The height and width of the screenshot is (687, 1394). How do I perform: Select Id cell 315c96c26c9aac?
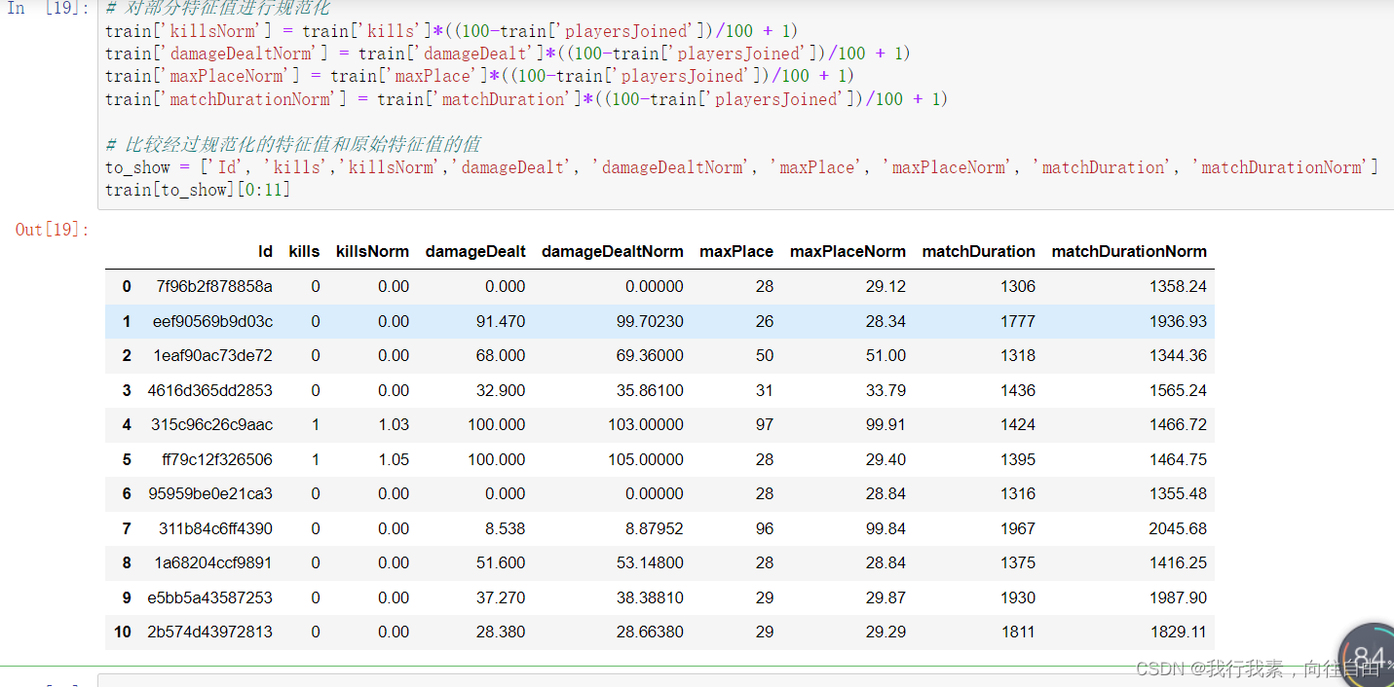[x=211, y=424]
